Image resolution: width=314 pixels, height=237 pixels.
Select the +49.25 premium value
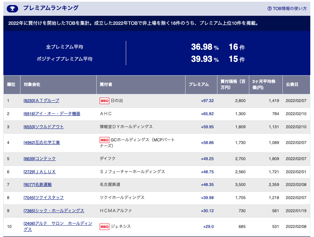207,159
